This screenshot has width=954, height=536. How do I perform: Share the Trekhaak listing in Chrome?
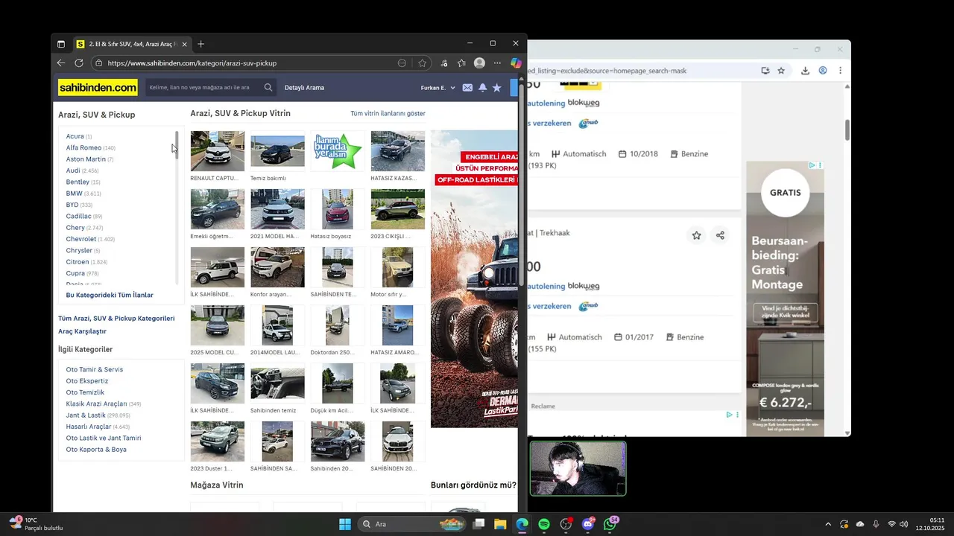point(720,235)
